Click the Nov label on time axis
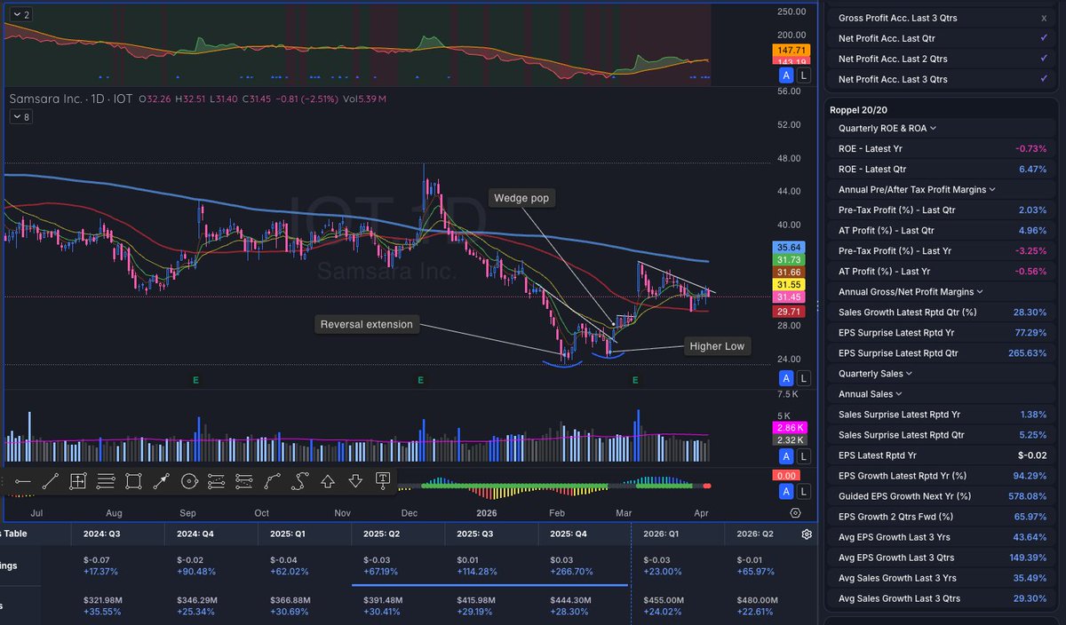The image size is (1066, 625). (x=343, y=513)
